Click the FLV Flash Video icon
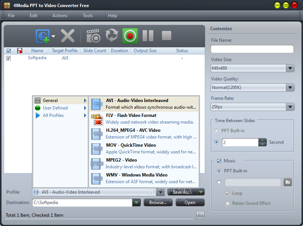The image size is (303, 226). point(97,119)
